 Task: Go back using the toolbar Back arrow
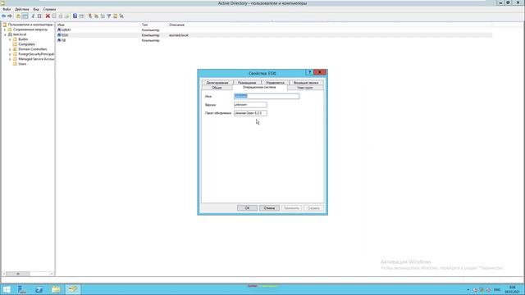tap(3, 16)
